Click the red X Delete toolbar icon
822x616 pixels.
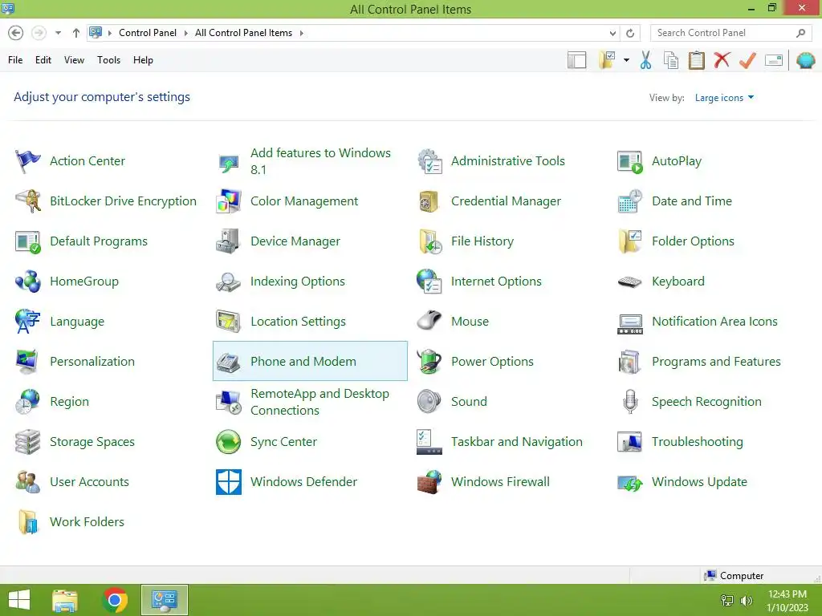click(x=722, y=60)
